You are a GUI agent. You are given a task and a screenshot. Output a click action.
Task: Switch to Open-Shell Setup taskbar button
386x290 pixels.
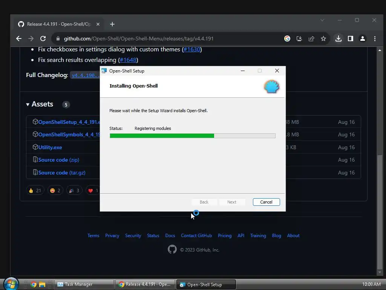206,284
